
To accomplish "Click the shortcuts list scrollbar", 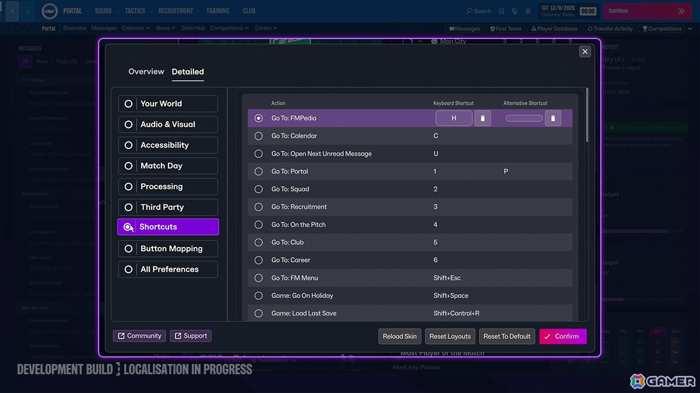I will click(x=586, y=114).
